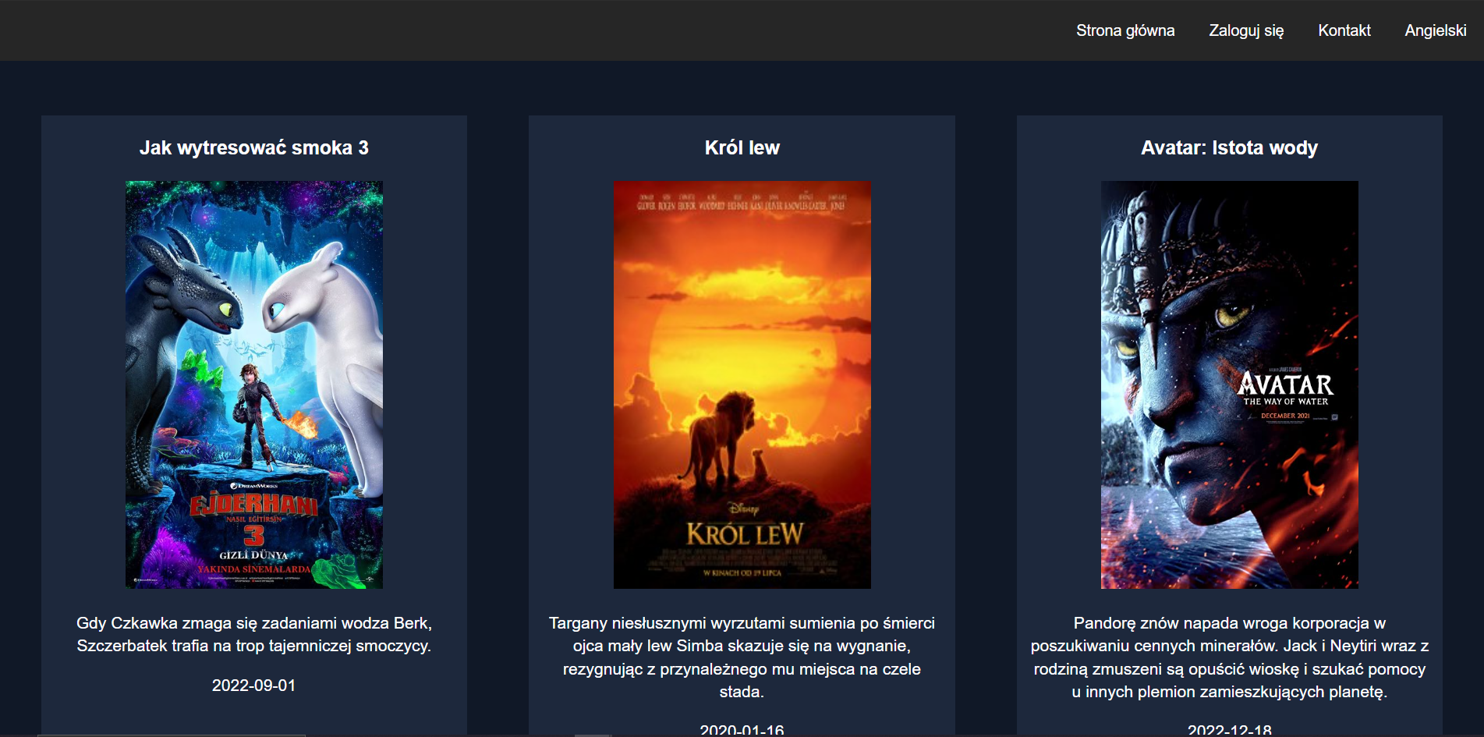Open the Strona główna menu item
The image size is (1484, 737).
point(1125,30)
